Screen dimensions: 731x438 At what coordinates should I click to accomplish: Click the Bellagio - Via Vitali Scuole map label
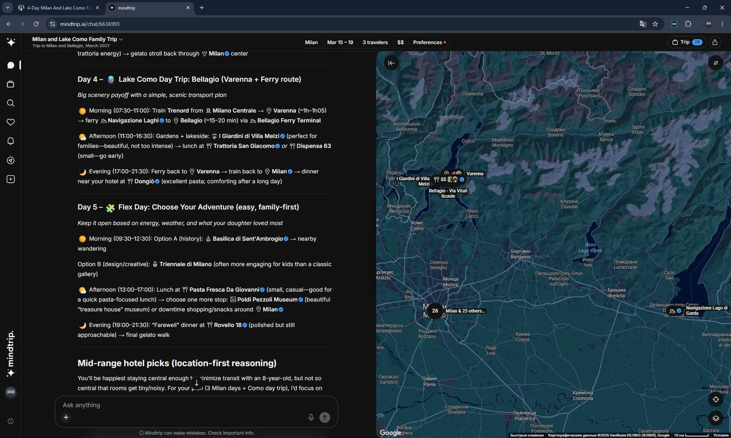coord(448,194)
